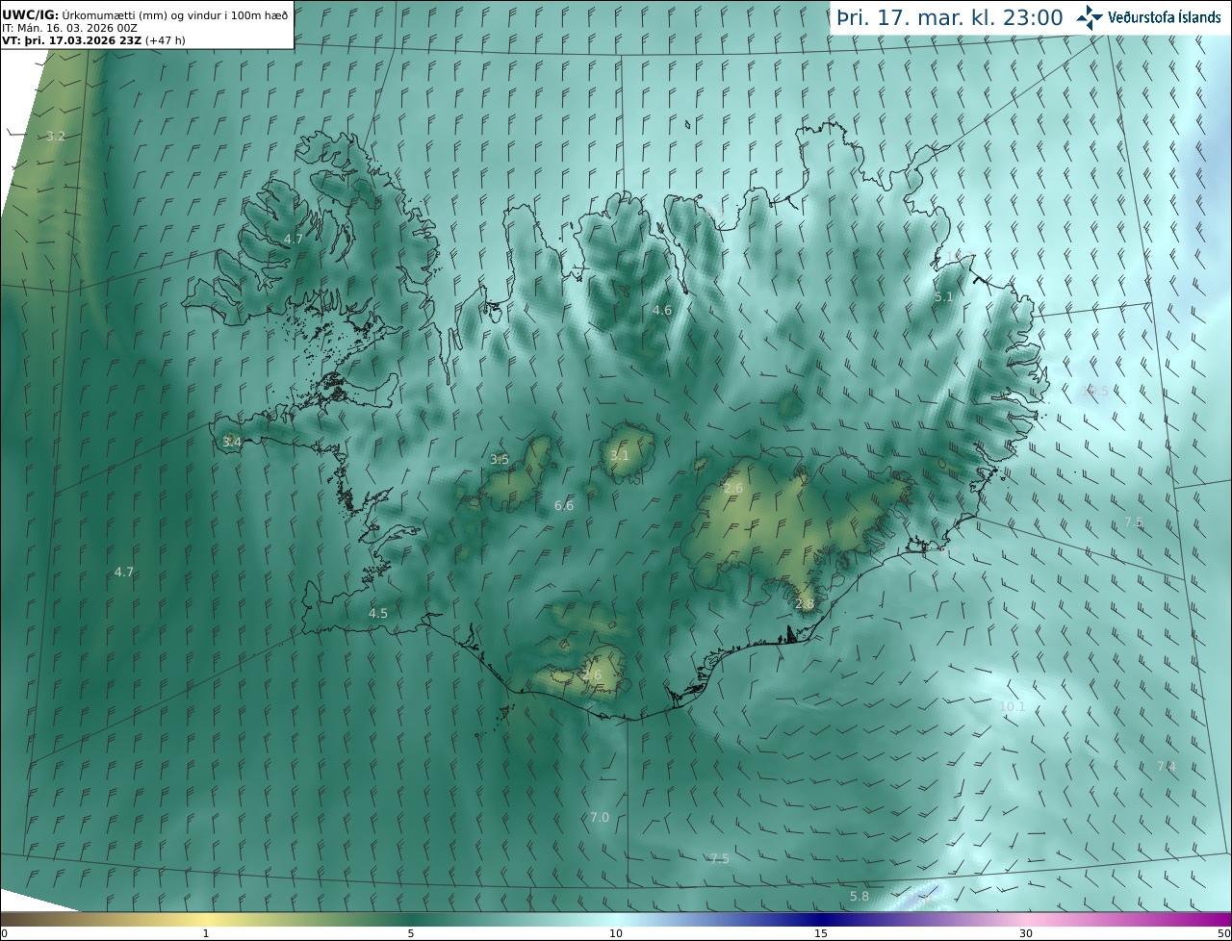Click the '3.4' value on Snæfellsnes peninsula tip
Screen dimensions: 1232x941
pos(232,442)
